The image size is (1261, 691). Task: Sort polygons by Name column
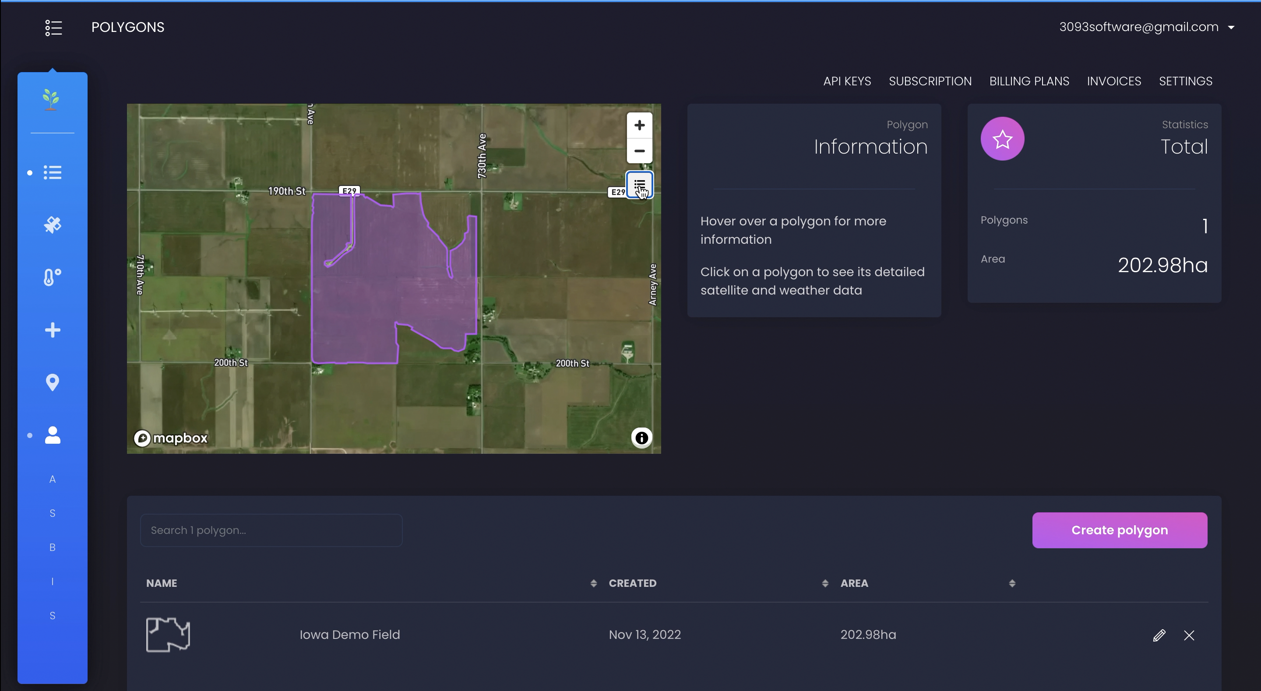[593, 583]
